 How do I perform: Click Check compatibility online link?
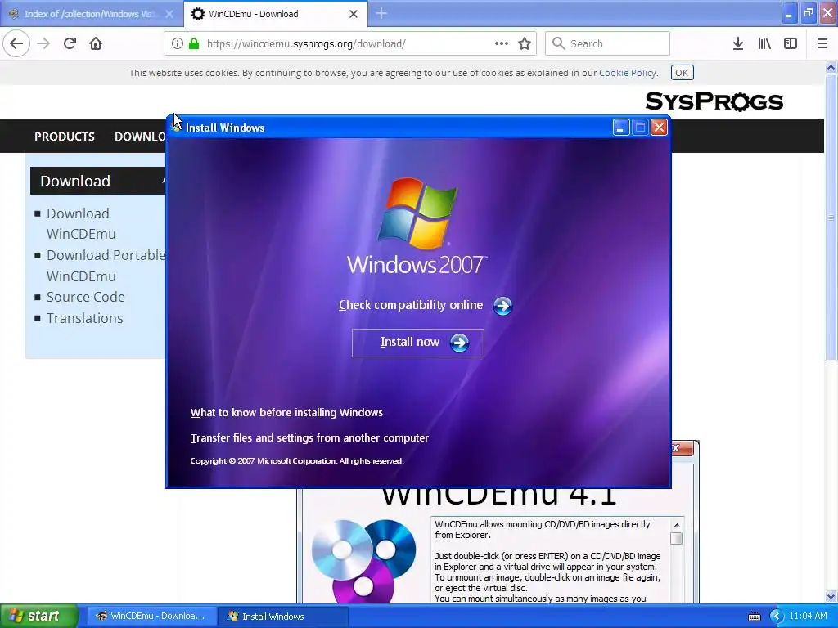411,305
